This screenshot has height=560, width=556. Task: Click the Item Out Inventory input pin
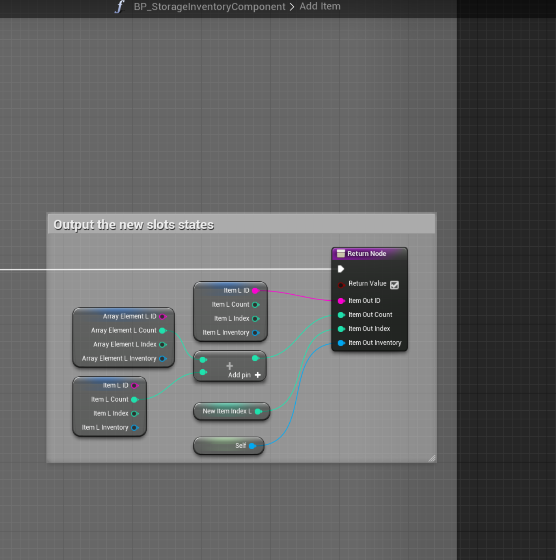point(341,343)
